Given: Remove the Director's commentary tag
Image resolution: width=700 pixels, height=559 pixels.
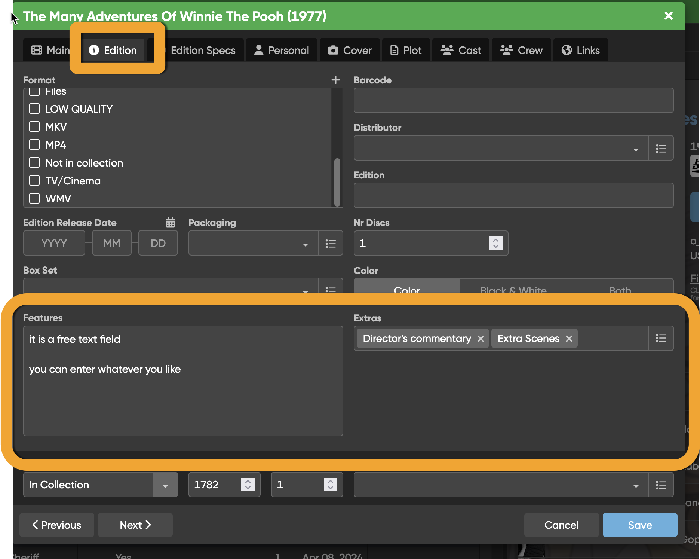Looking at the screenshot, I should tap(481, 339).
